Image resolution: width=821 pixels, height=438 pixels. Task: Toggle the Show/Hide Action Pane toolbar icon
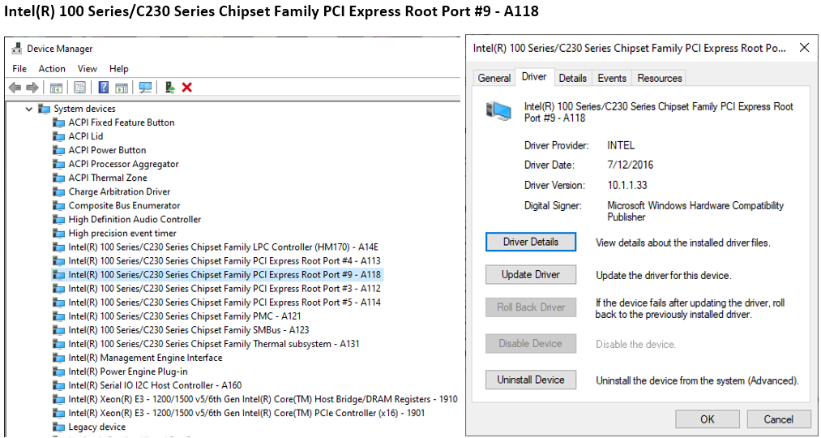click(122, 88)
